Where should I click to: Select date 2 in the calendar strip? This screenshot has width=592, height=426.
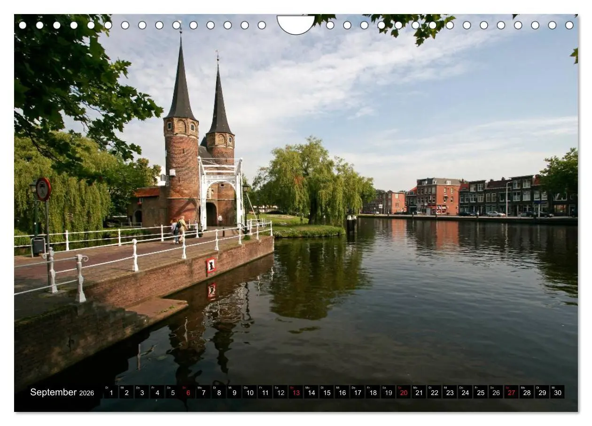pos(126,392)
